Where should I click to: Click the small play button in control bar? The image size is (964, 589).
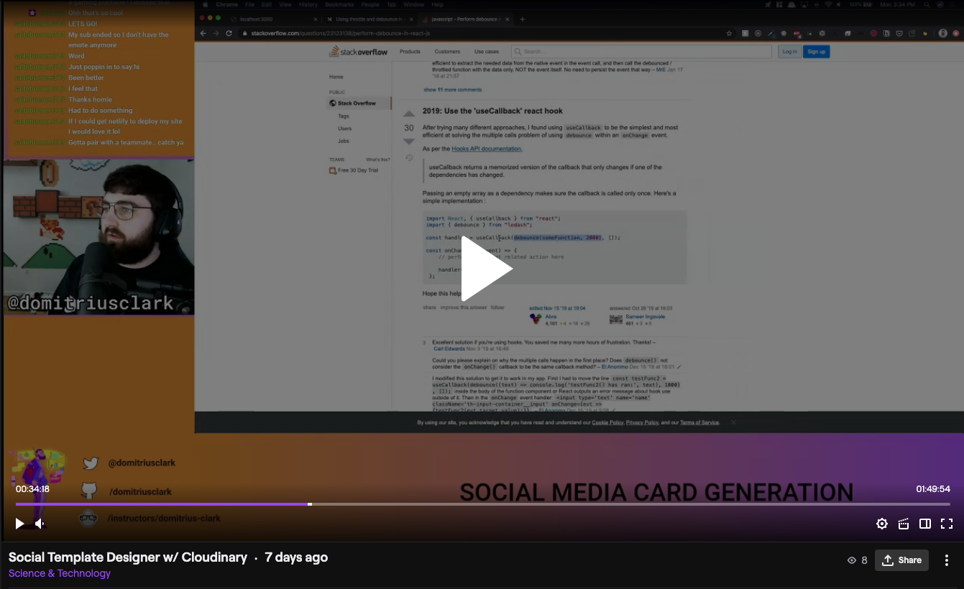coord(19,524)
